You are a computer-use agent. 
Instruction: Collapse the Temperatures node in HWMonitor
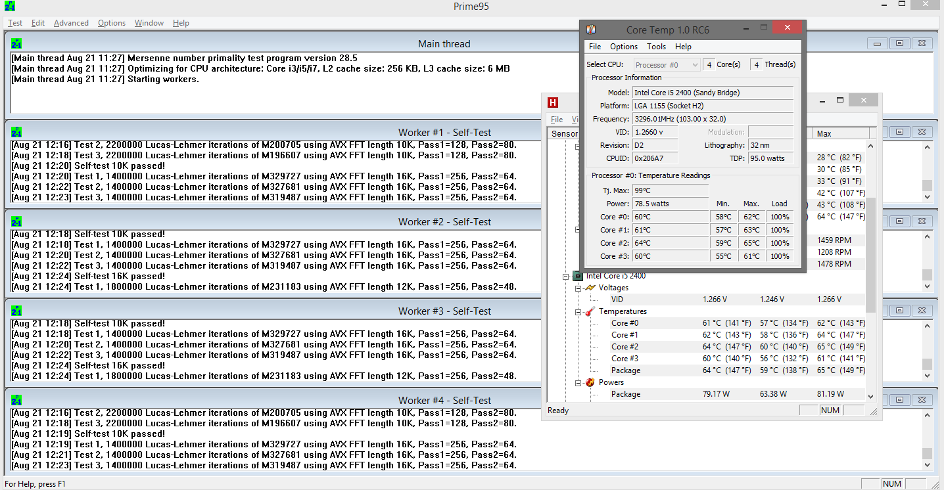coord(578,312)
